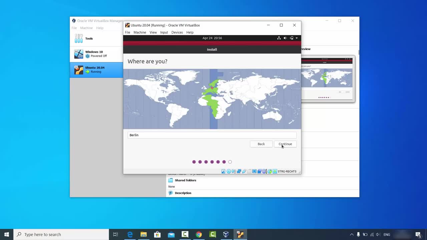Open File menu in VirtualBox Manager window
The image size is (427, 240).
[74, 28]
